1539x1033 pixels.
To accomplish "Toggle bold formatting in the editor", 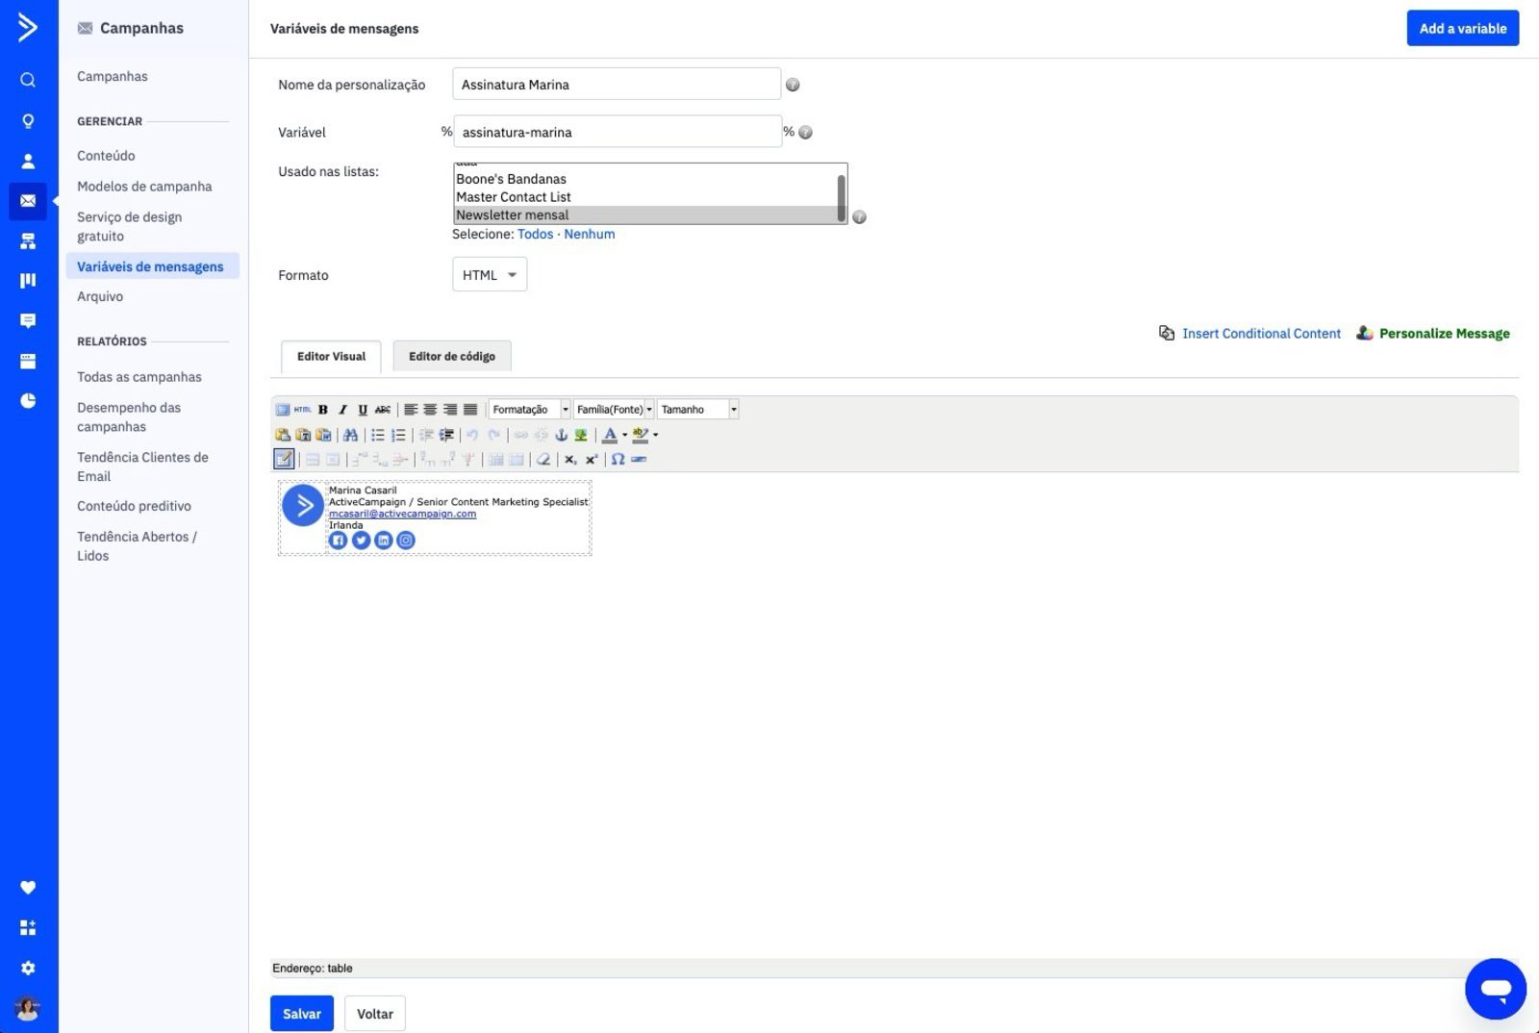I will [324, 409].
